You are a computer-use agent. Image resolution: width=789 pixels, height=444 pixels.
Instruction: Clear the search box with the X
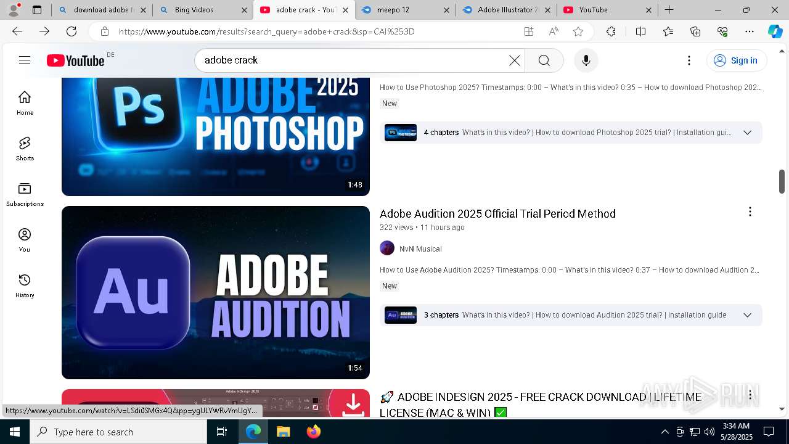(x=515, y=60)
